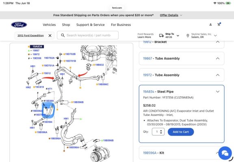Viewport: 234px width, 162px height.
Task: Open the live chat bubble
Action: point(225,153)
